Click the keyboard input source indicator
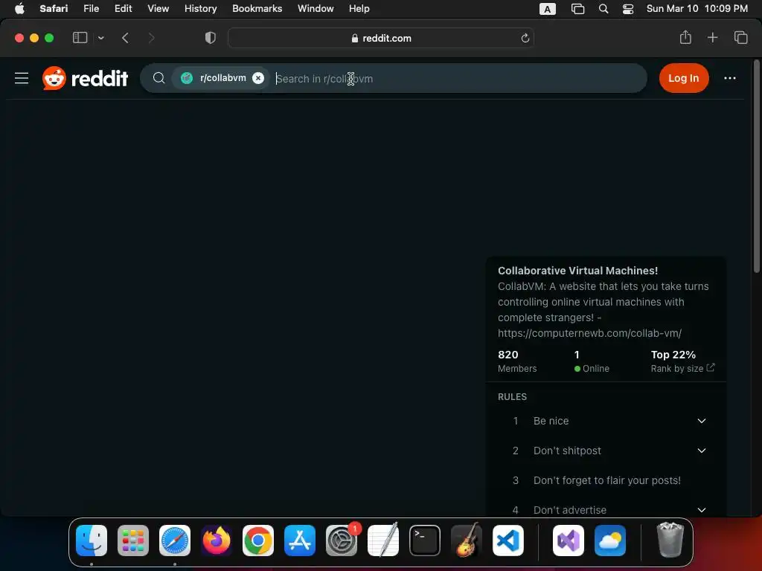Screen dimensions: 762x571 tap(547, 9)
